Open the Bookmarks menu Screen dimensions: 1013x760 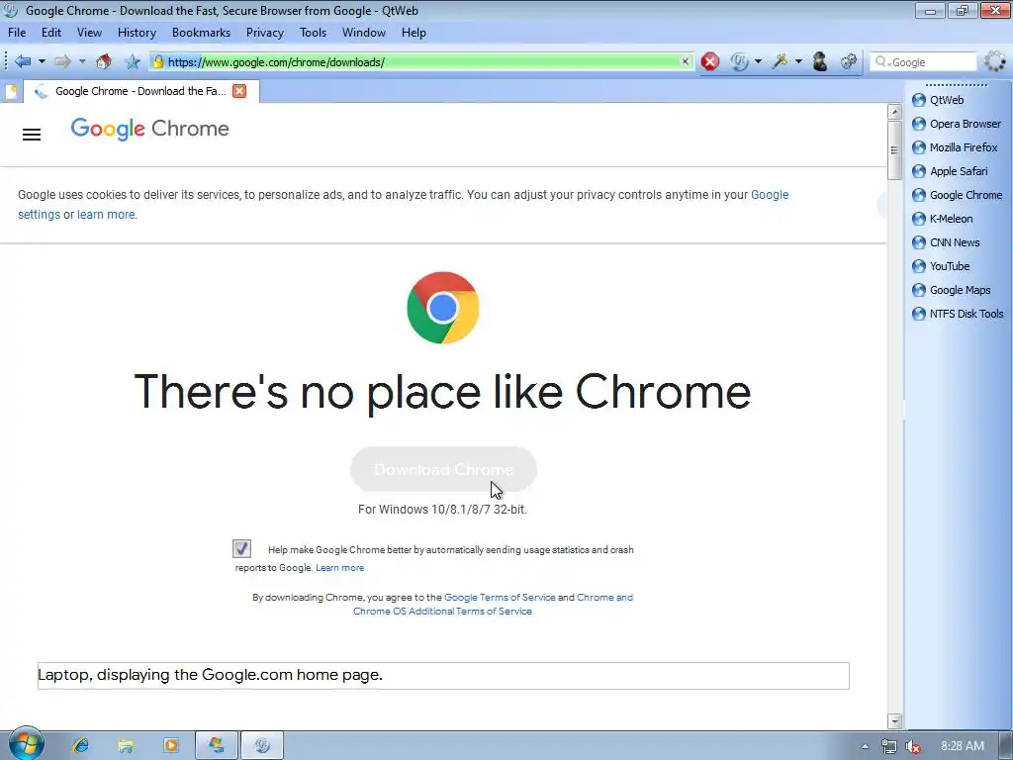point(201,33)
